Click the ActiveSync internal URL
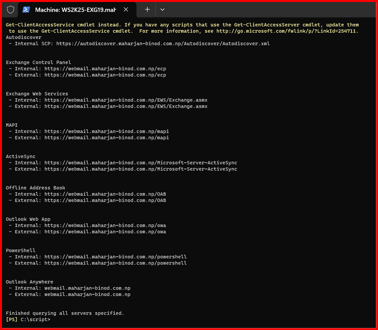378x330 pixels. 141,163
